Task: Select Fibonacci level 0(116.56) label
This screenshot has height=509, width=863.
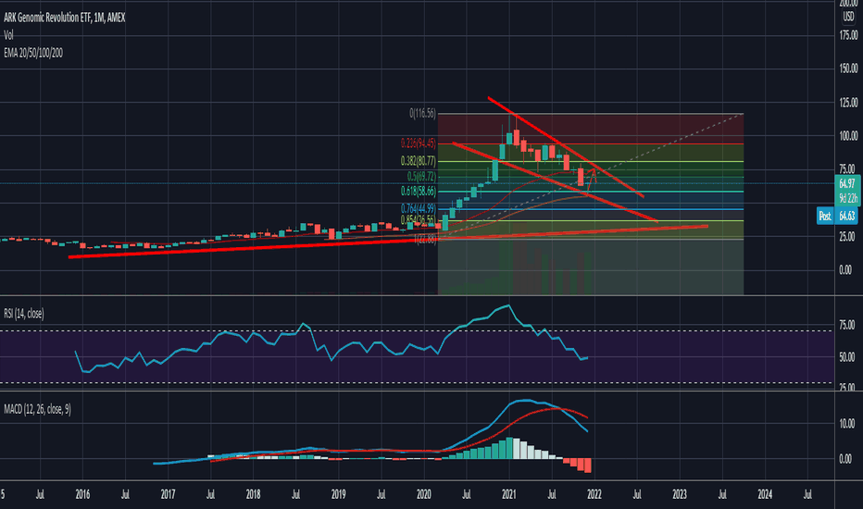Action: coord(422,113)
